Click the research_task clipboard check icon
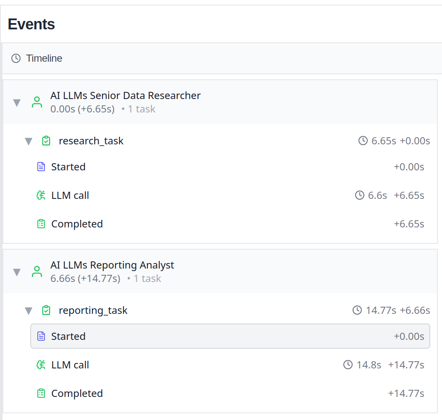This screenshot has height=420, width=442. click(x=46, y=141)
